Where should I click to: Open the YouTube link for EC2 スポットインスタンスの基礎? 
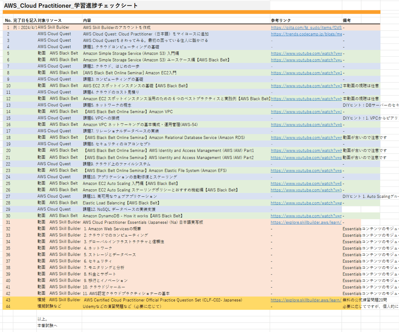(306, 86)
